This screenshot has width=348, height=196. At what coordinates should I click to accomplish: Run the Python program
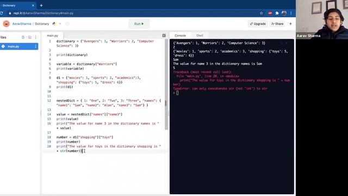tap(139, 24)
